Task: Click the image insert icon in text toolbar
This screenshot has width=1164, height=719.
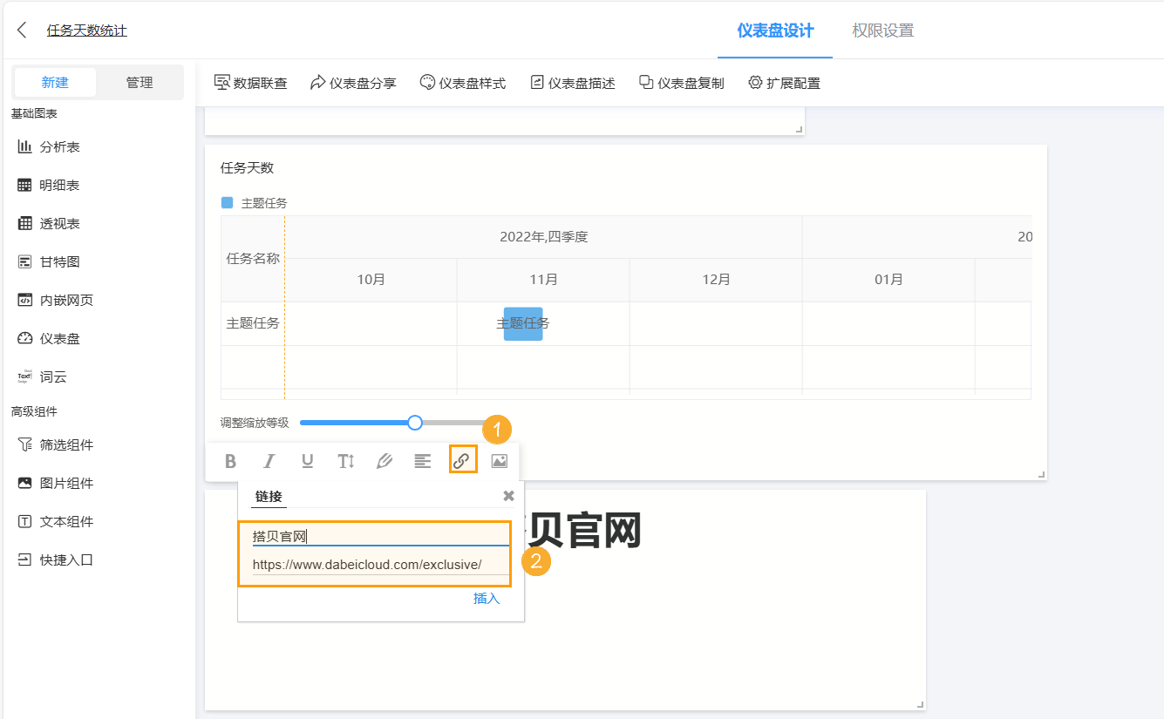Action: tap(499, 461)
